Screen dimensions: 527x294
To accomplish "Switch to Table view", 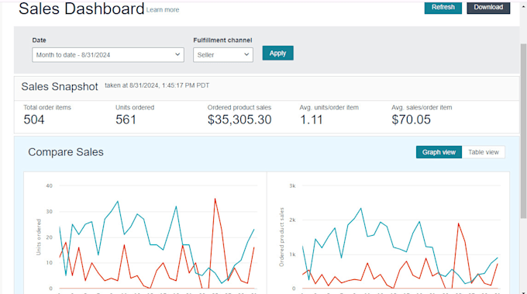I will [484, 152].
